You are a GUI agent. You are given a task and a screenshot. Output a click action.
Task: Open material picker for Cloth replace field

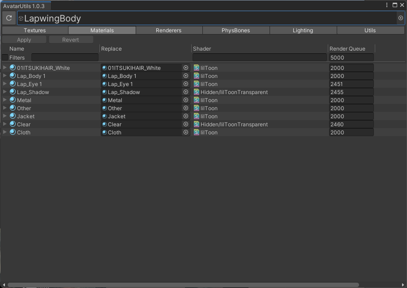coord(186,133)
